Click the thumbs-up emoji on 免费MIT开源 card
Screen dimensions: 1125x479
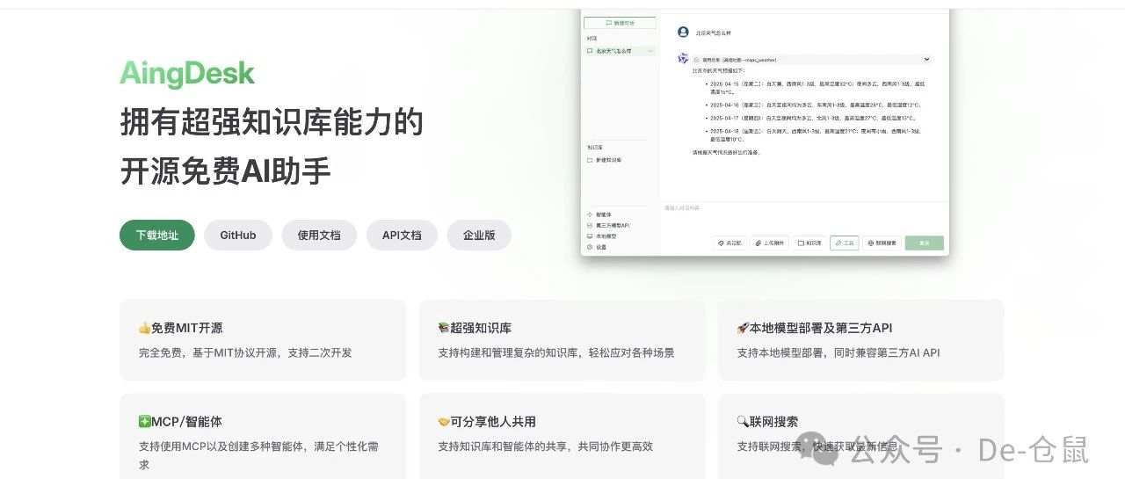(144, 328)
